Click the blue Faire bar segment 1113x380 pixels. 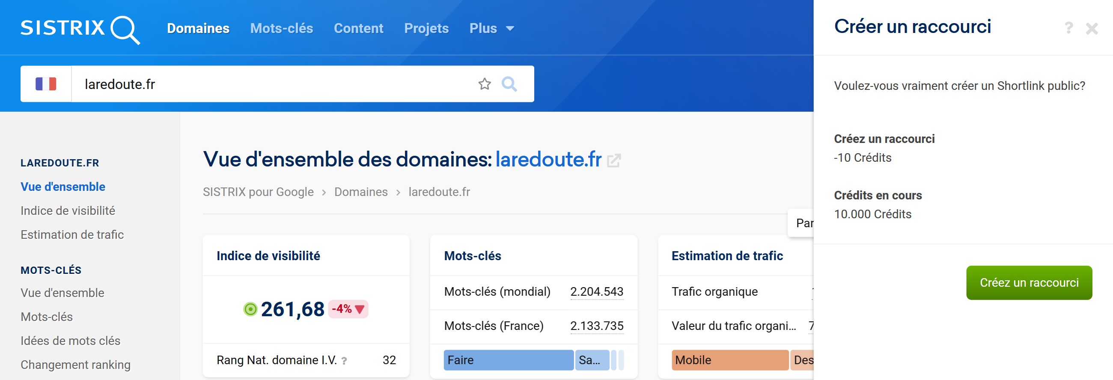509,360
